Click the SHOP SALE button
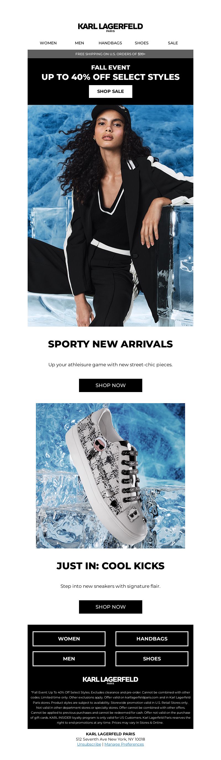 coord(110,91)
